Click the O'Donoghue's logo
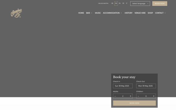 pos(16,13)
